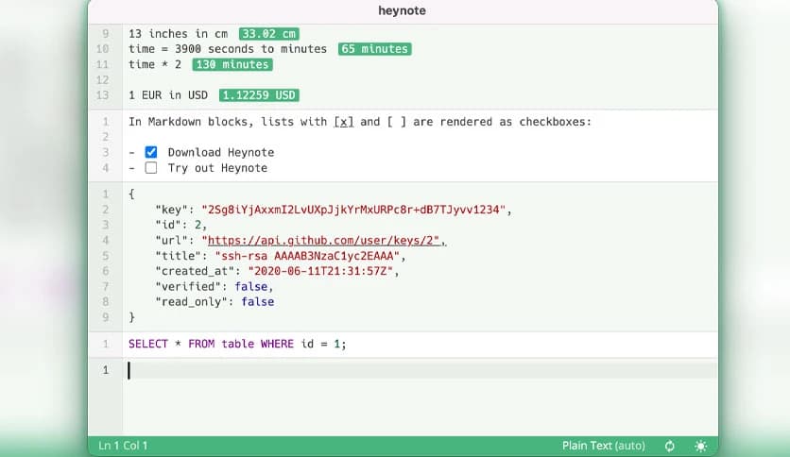The height and width of the screenshot is (457, 790).
Task: Click the "read_only": false line
Action: (x=215, y=302)
